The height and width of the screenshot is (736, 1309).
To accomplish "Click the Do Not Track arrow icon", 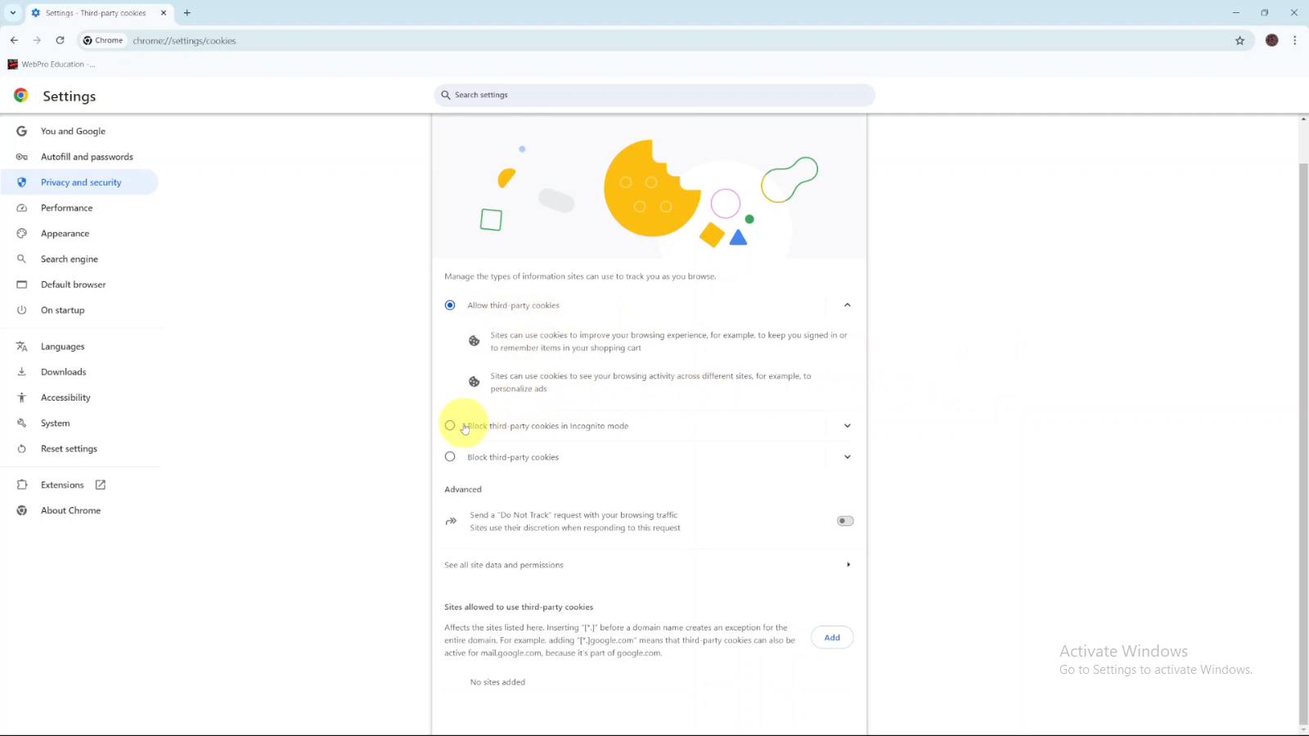I will [x=451, y=521].
